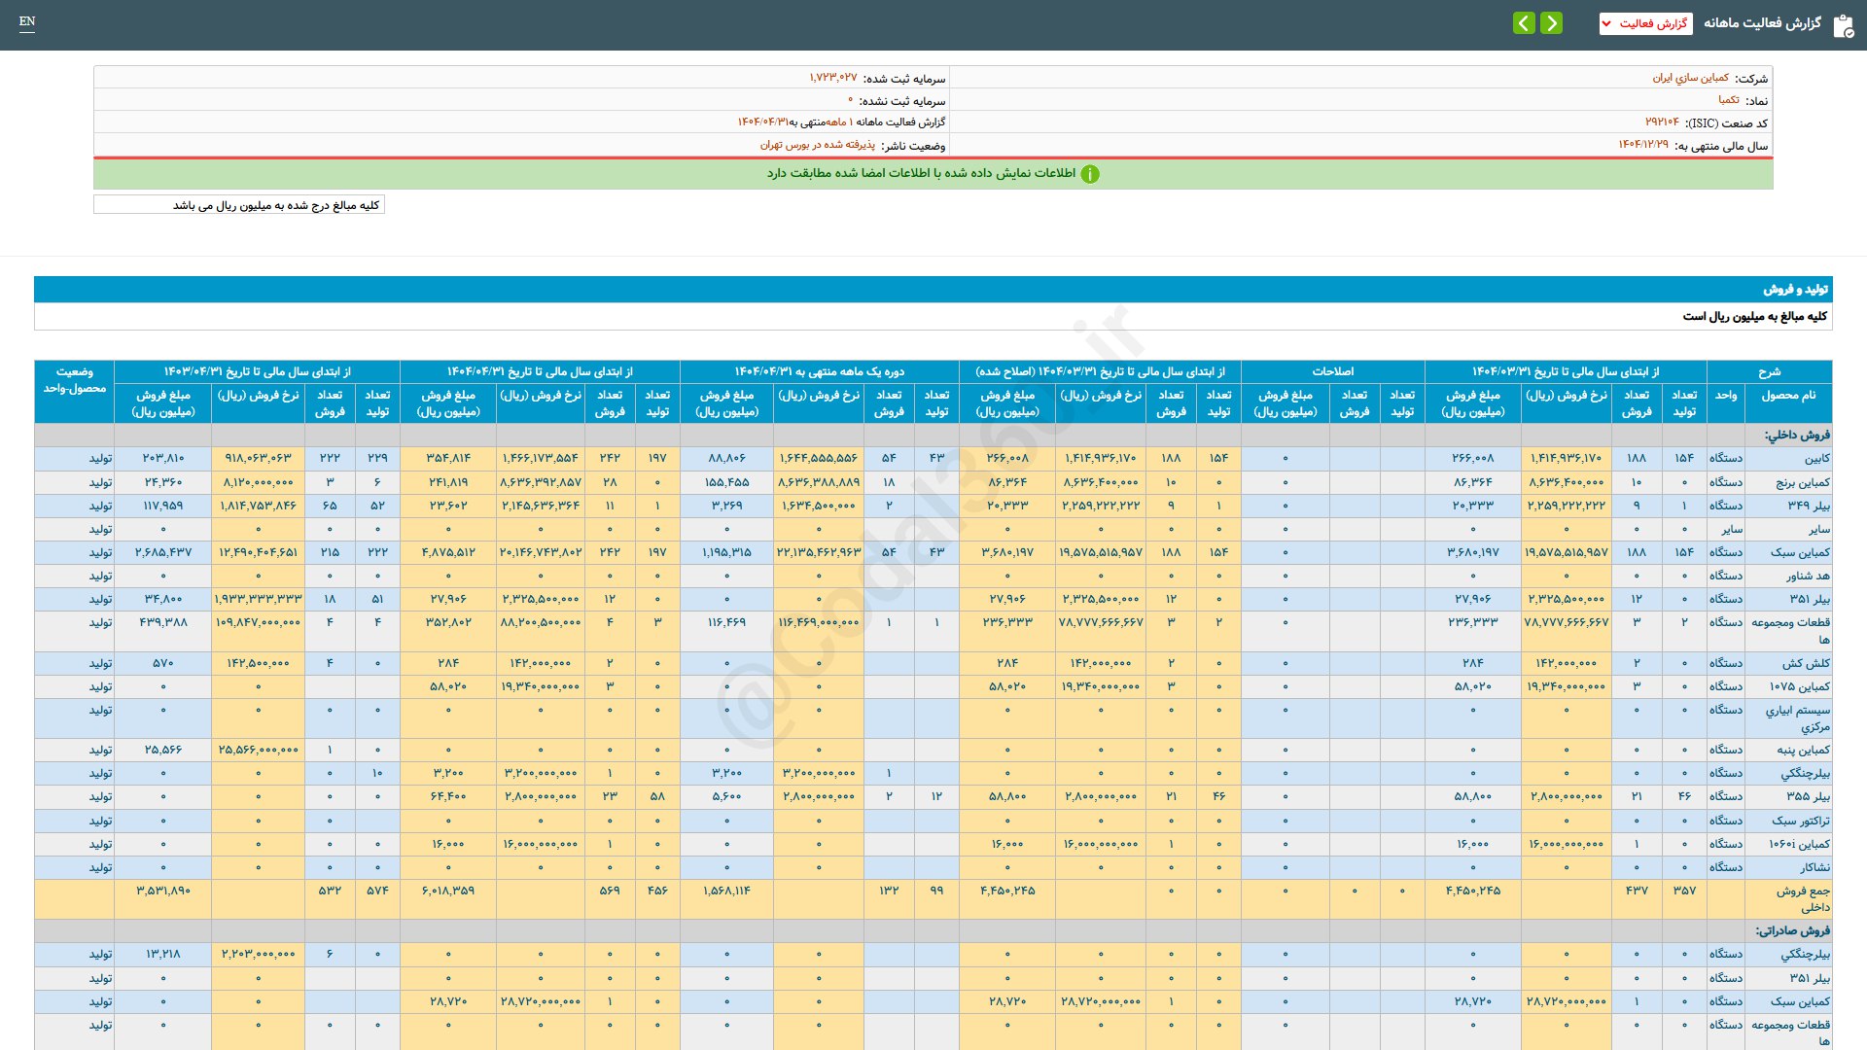Click note 'کلیه مبالغ درج شده به میلیون ریال می باشد'
This screenshot has height=1050, width=1867.
[x=276, y=205]
